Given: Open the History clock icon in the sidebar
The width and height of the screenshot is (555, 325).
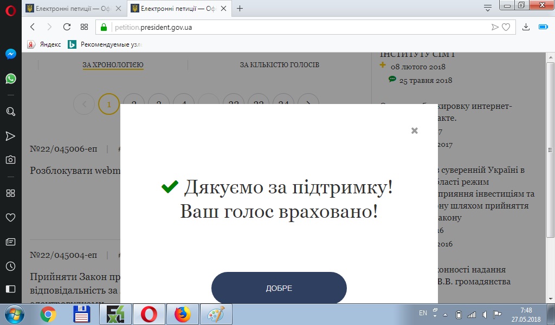Looking at the screenshot, I should 10,266.
